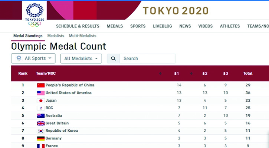The image size is (269, 148).
Task: Switch to the Multi-Medalists tab
Action: tap(82, 36)
